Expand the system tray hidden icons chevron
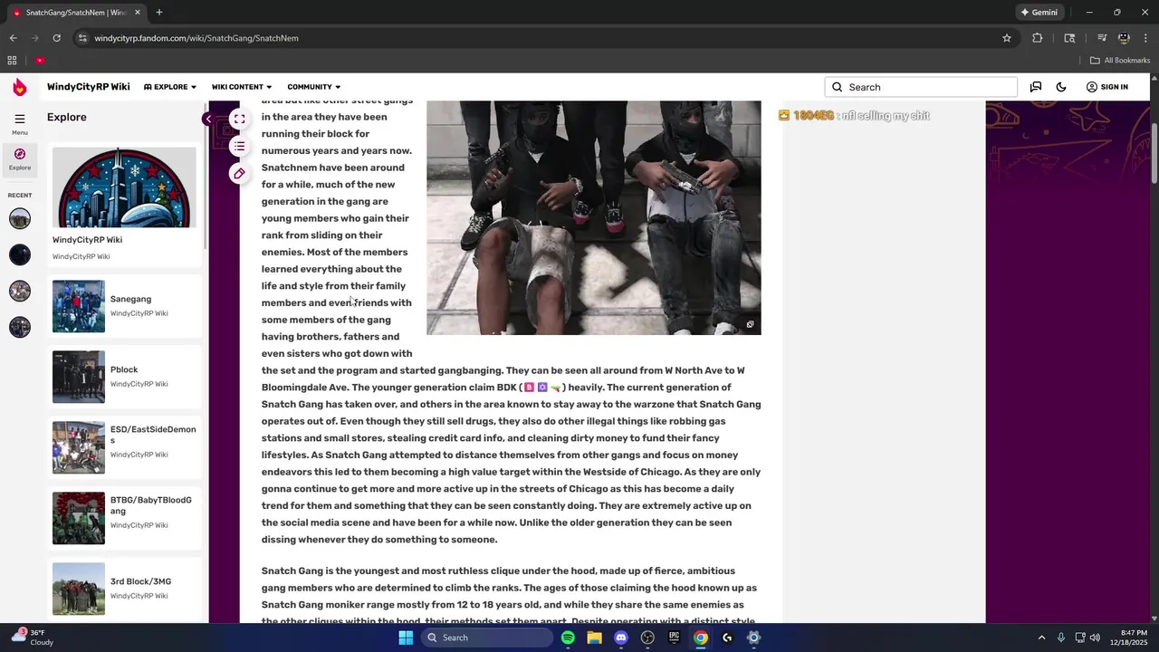Viewport: 1159px width, 652px height. click(x=1041, y=638)
